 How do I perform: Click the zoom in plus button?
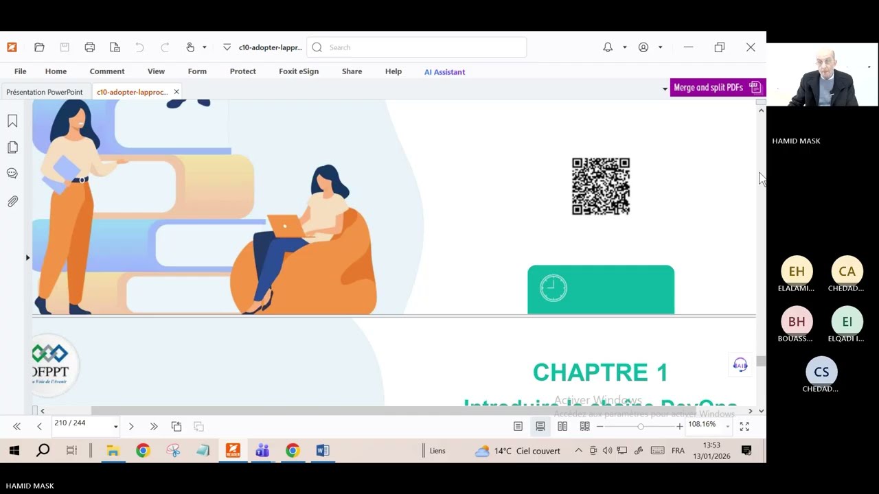click(x=680, y=426)
